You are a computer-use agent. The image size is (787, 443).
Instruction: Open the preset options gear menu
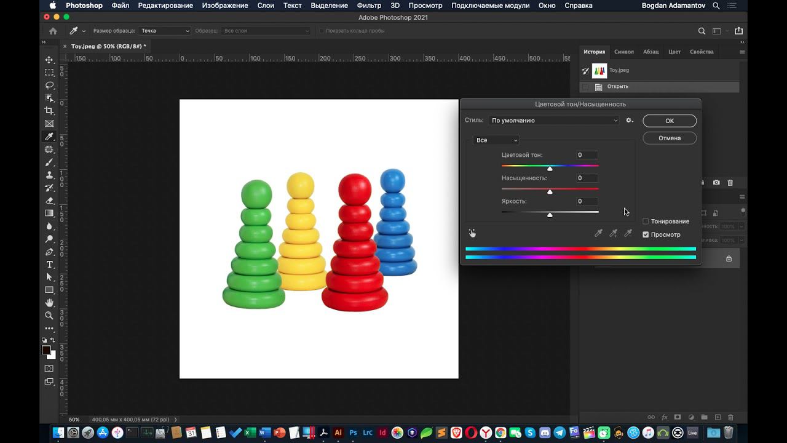(x=630, y=121)
